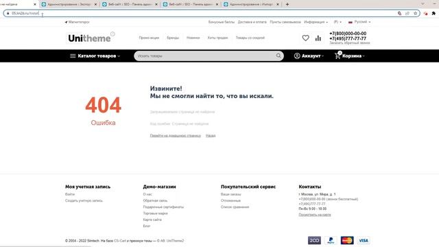Click Блог footer link
439x247 pixels.
(x=146, y=226)
